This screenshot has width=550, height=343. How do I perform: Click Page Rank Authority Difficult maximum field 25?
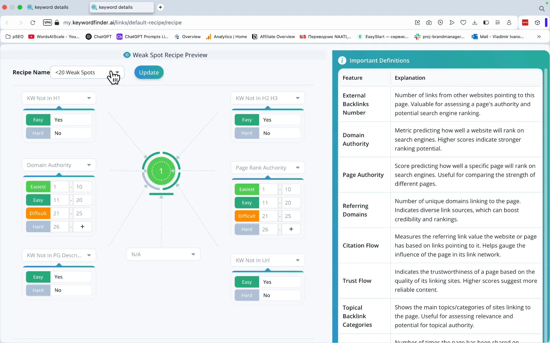point(291,216)
